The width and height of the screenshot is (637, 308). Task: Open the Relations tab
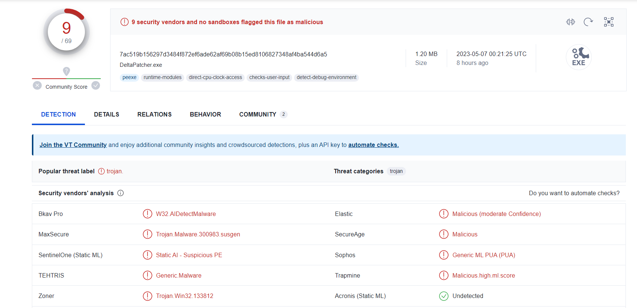tap(154, 114)
